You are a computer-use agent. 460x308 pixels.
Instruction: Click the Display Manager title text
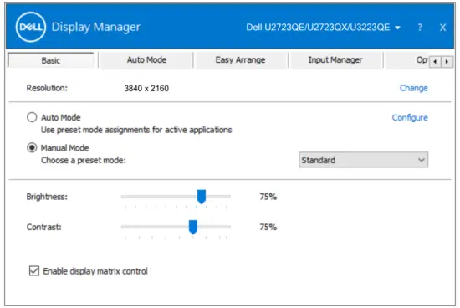[95, 27]
